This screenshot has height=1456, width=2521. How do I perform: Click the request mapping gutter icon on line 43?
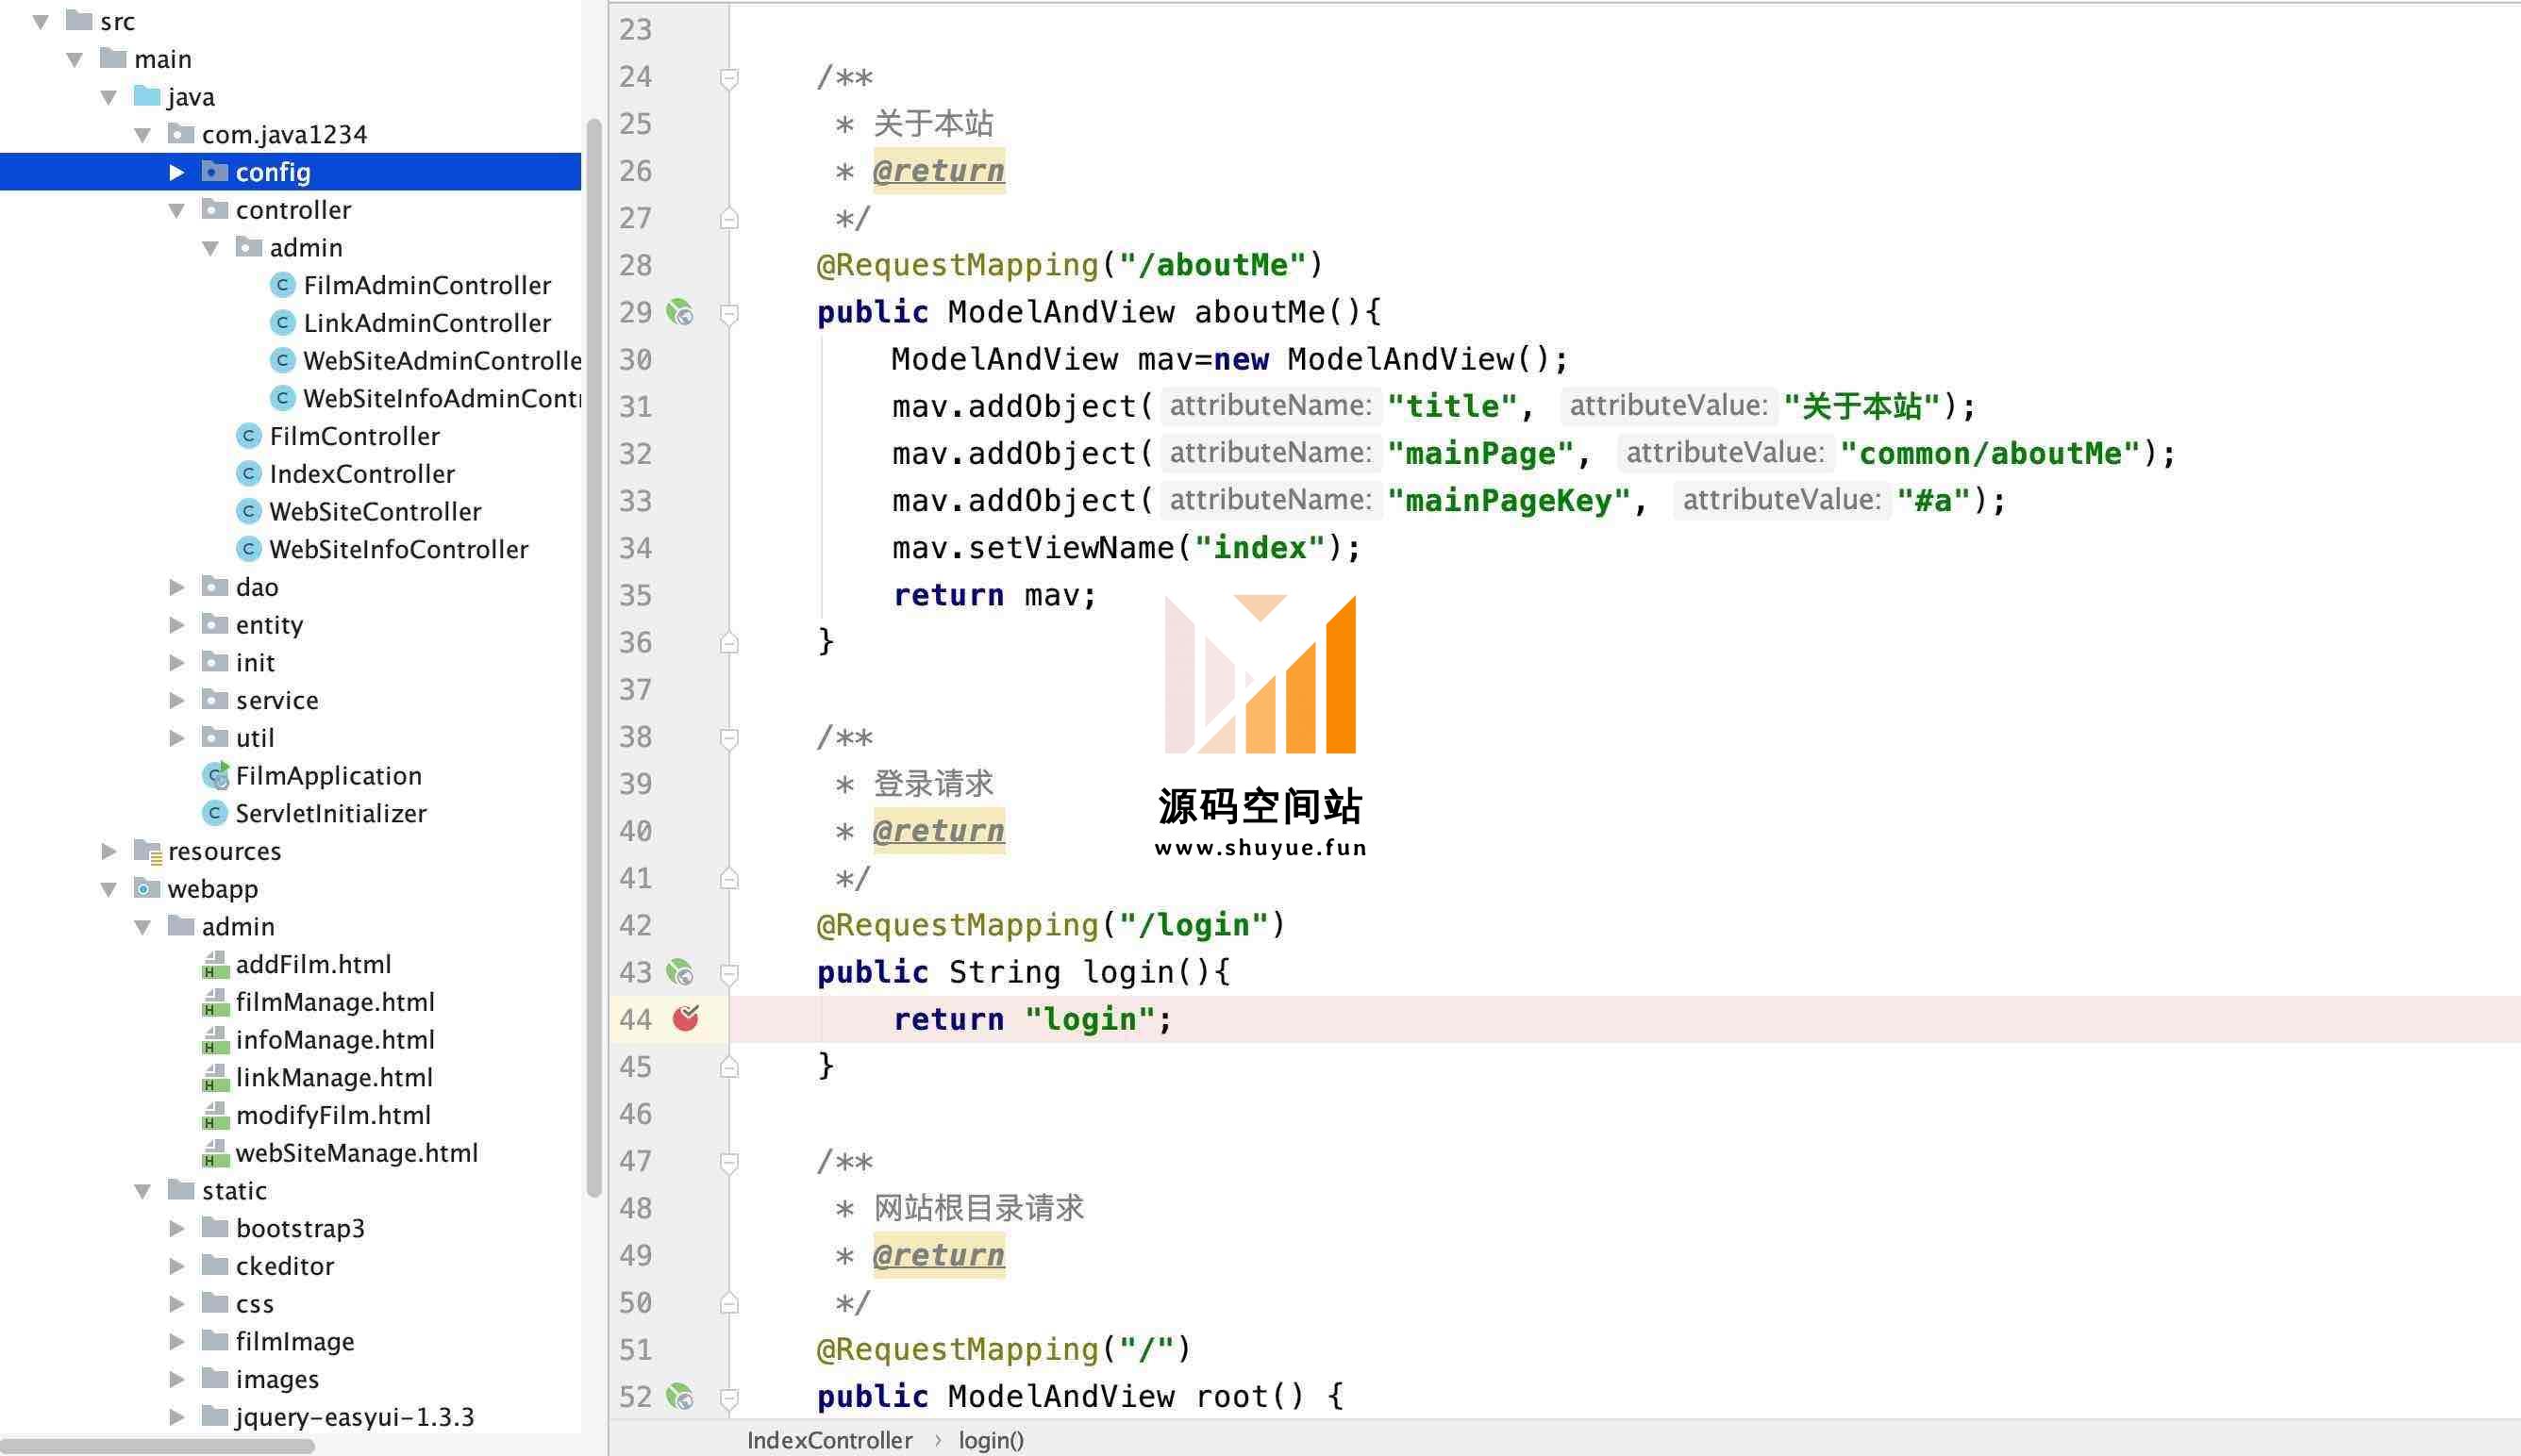click(x=680, y=972)
